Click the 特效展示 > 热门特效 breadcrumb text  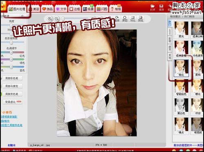182,17
